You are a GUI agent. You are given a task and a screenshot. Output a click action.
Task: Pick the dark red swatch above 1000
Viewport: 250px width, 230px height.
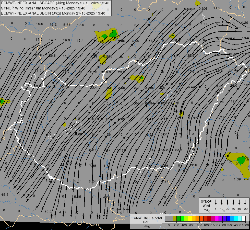pos(209,218)
